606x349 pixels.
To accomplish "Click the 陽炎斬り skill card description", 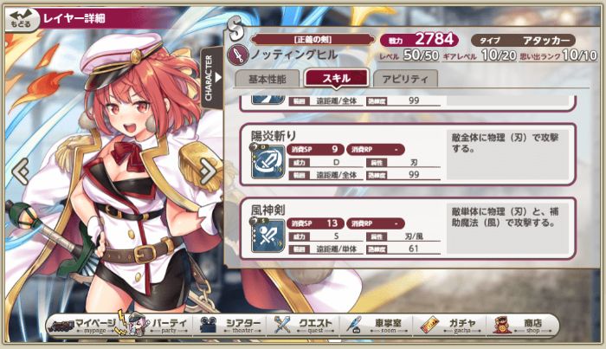I will [508, 155].
